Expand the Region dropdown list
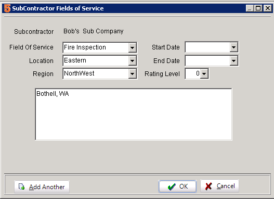Image resolution: width=274 pixels, height=199 pixels. click(x=132, y=73)
